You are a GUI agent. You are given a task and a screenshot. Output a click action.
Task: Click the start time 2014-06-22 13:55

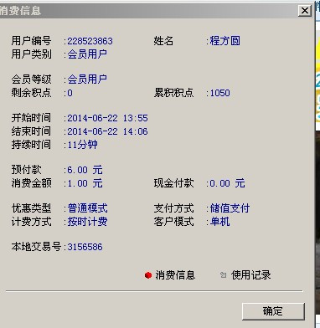[107, 118]
